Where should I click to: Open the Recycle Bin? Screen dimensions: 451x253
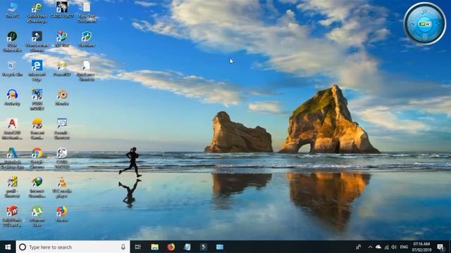[13, 69]
